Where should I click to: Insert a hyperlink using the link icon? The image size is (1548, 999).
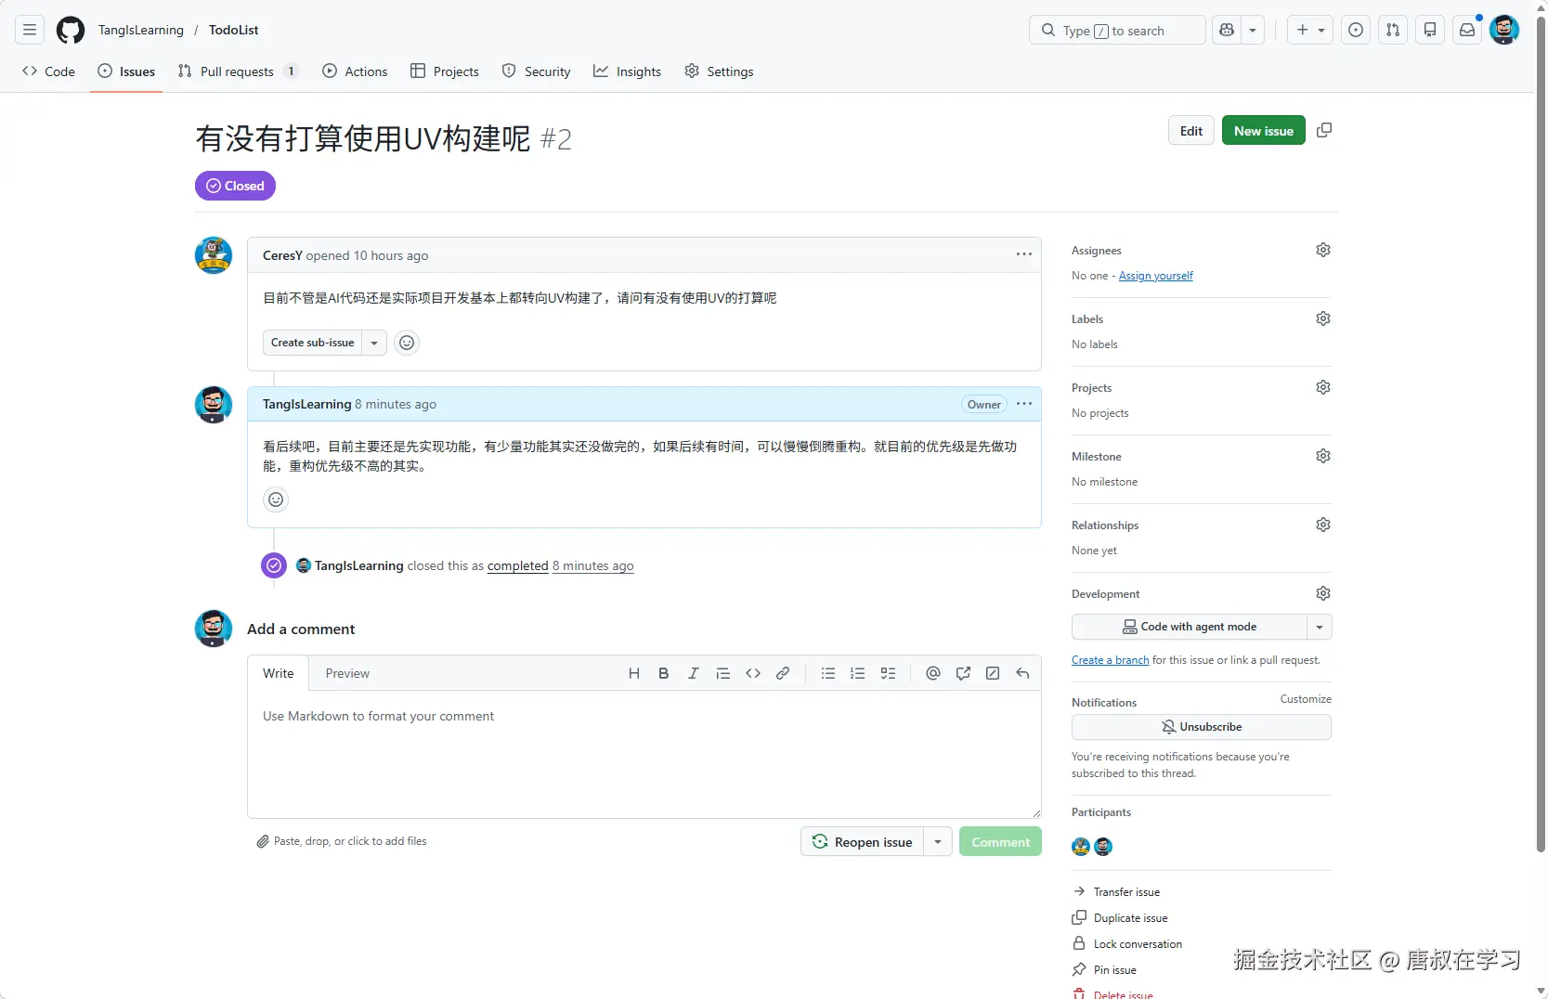(x=783, y=673)
